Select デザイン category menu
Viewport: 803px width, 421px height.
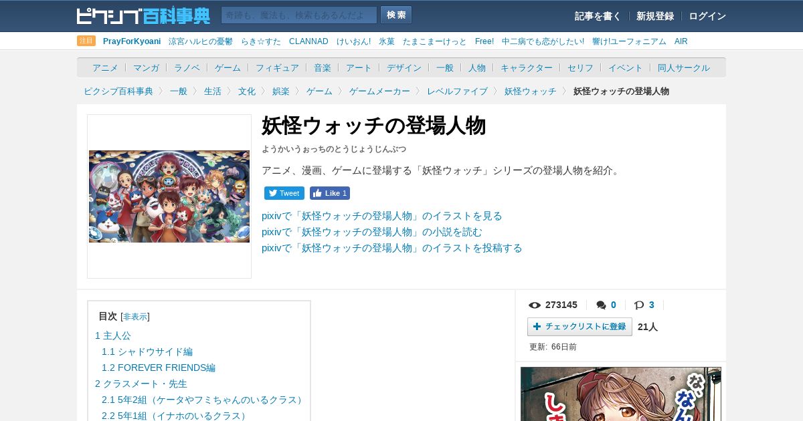[404, 68]
